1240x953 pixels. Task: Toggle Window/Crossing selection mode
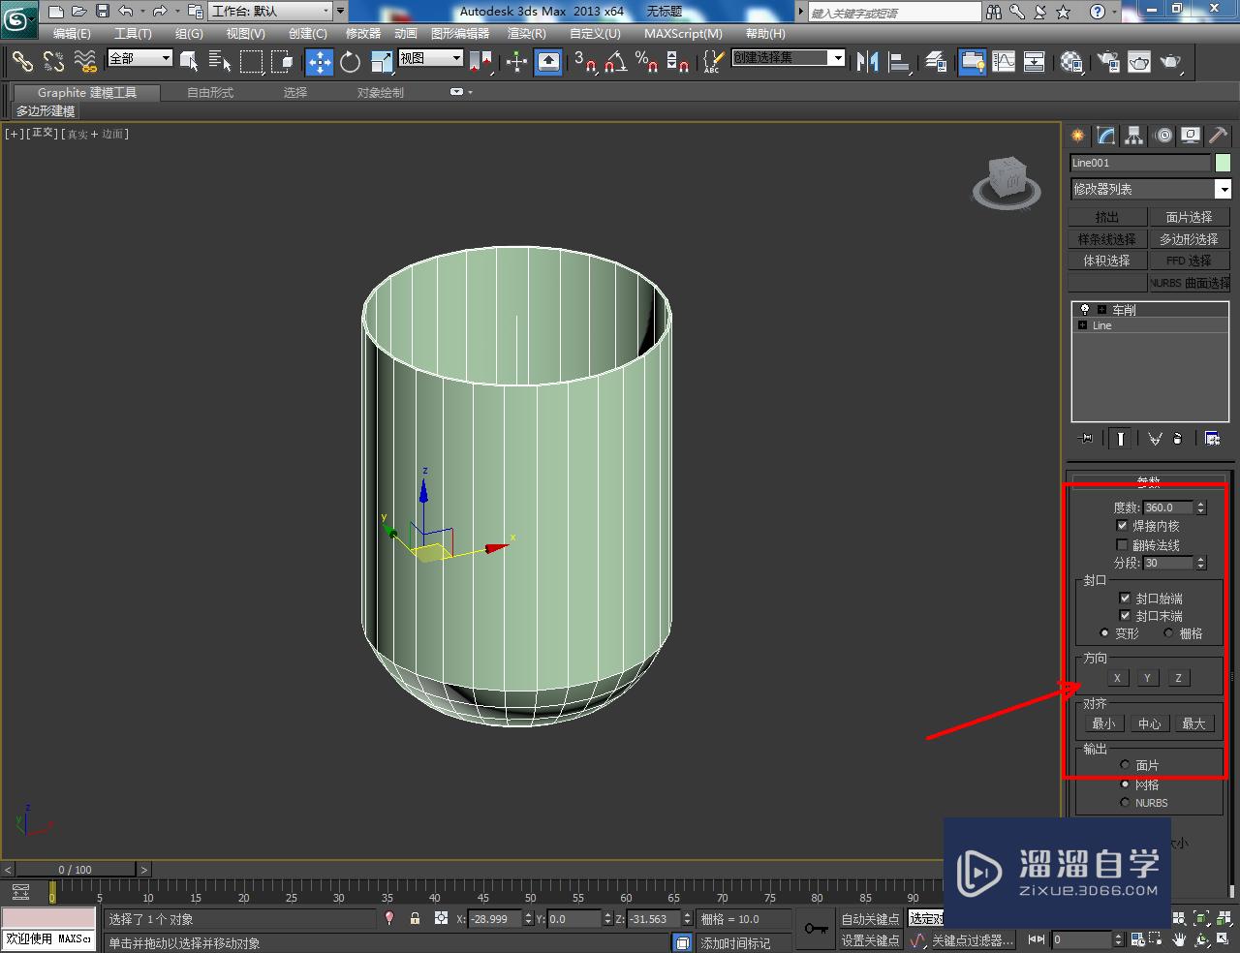click(x=282, y=62)
